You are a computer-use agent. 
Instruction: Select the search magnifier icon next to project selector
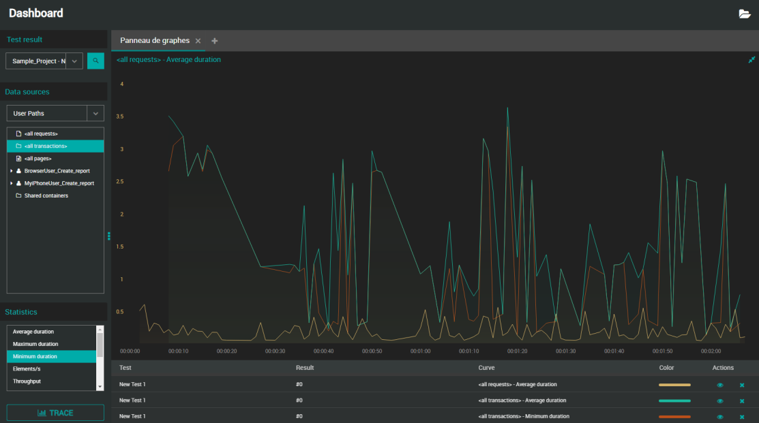(x=95, y=61)
